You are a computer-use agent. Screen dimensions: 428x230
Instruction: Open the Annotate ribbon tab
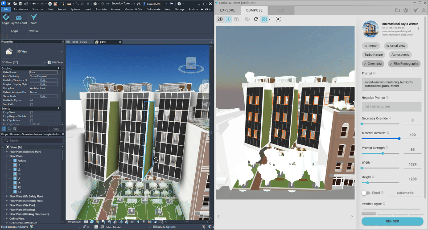tap(101, 9)
